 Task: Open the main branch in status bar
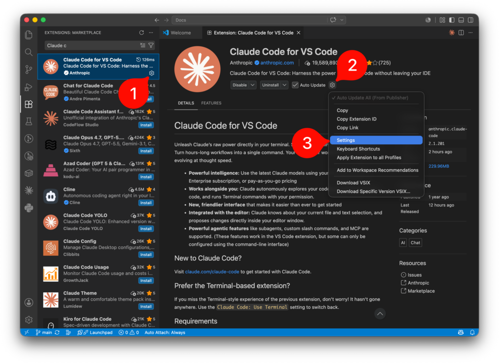pos(44,332)
